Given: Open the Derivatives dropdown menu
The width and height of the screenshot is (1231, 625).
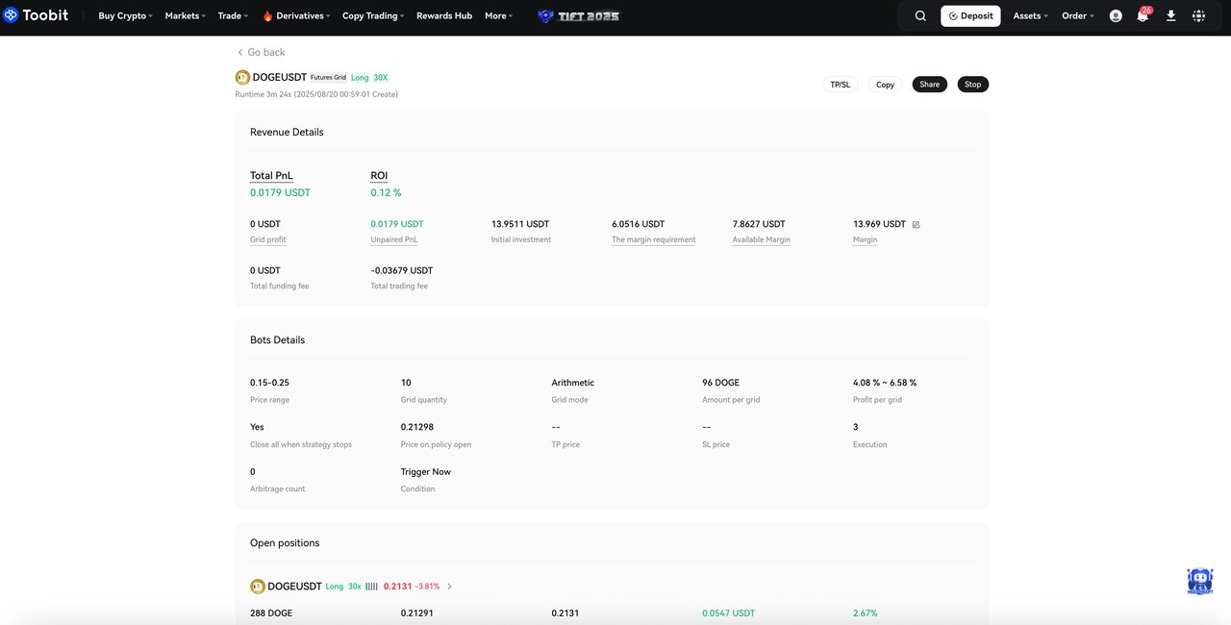Looking at the screenshot, I should [x=297, y=16].
